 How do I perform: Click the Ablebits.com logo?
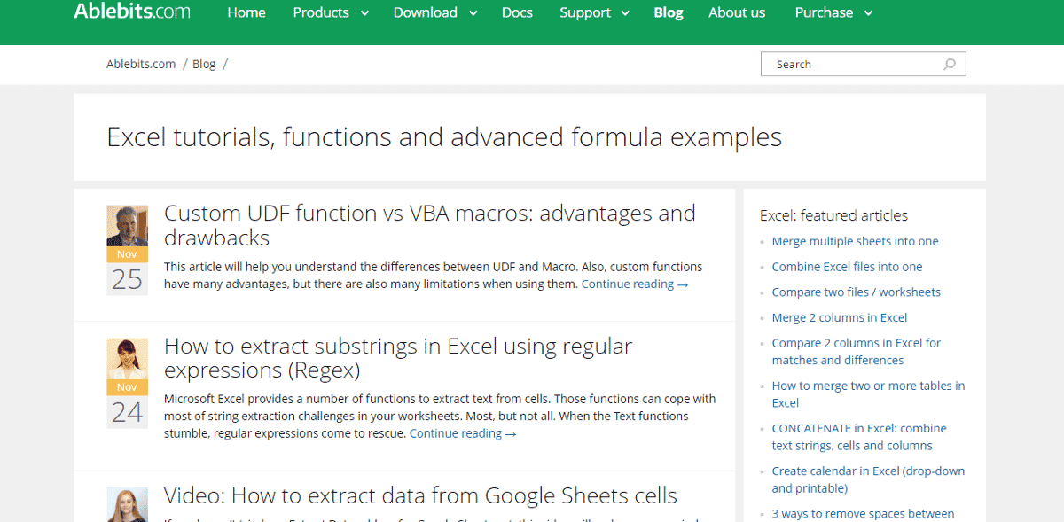(x=131, y=12)
